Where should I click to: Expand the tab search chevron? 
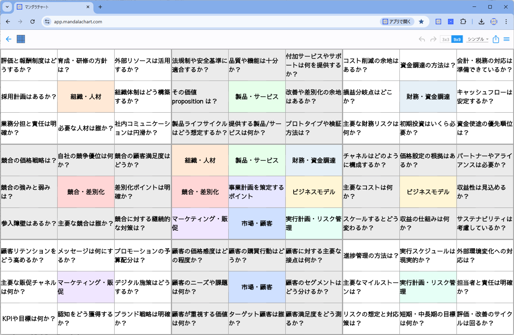7,7
